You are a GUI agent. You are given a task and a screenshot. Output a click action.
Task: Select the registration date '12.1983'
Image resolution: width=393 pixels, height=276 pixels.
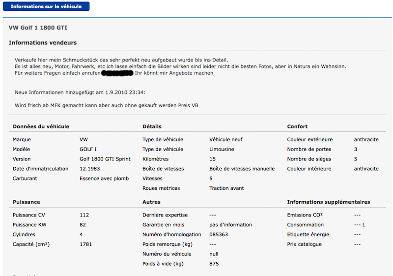(90, 169)
